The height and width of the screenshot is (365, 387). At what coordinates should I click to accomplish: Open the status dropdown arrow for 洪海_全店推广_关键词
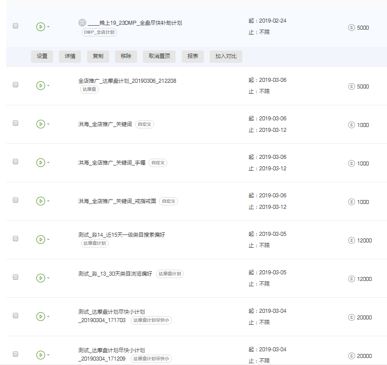pyautogui.click(x=48, y=125)
